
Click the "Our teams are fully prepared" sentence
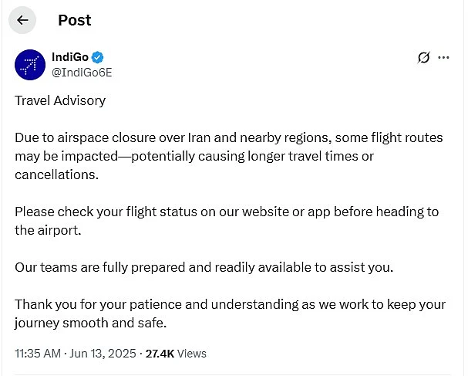point(204,267)
